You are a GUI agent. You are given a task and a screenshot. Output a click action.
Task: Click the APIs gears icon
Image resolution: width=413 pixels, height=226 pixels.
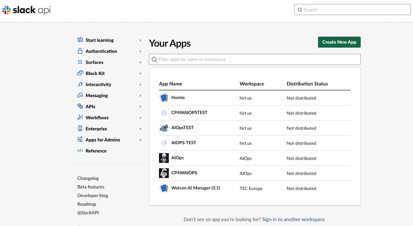[80, 106]
